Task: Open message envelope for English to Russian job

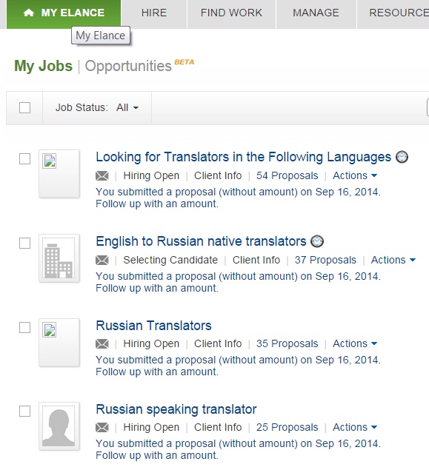Action: 102,261
